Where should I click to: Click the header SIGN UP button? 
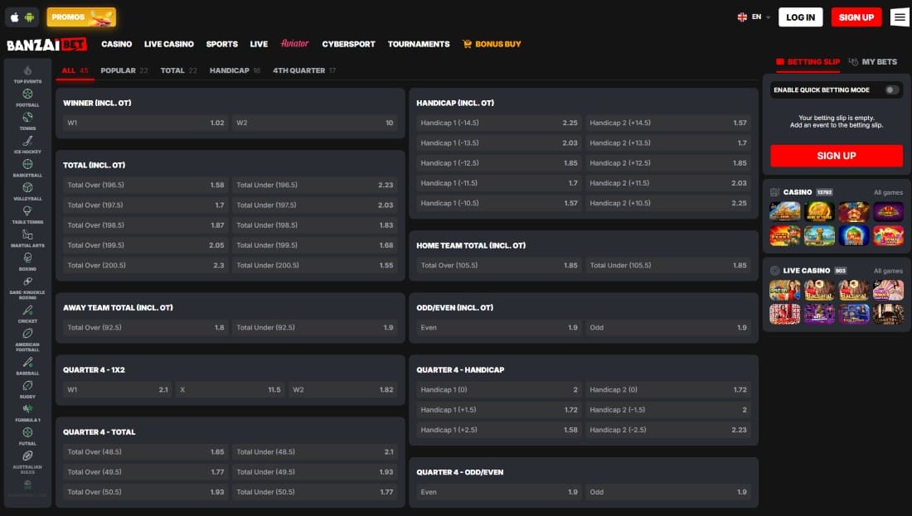click(856, 17)
